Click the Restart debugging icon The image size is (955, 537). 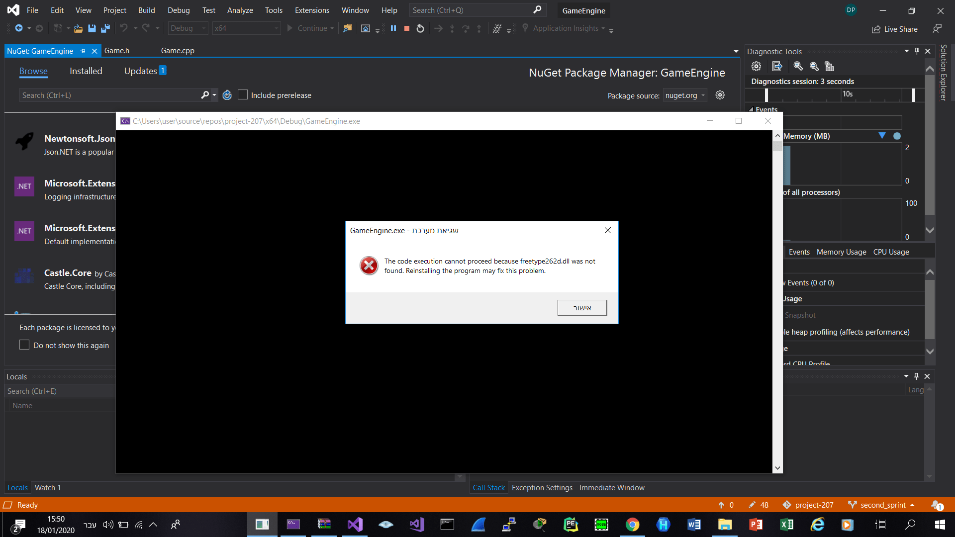[420, 28]
